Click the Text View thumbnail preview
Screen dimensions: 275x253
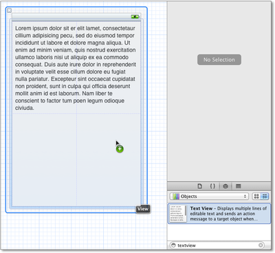click(178, 214)
